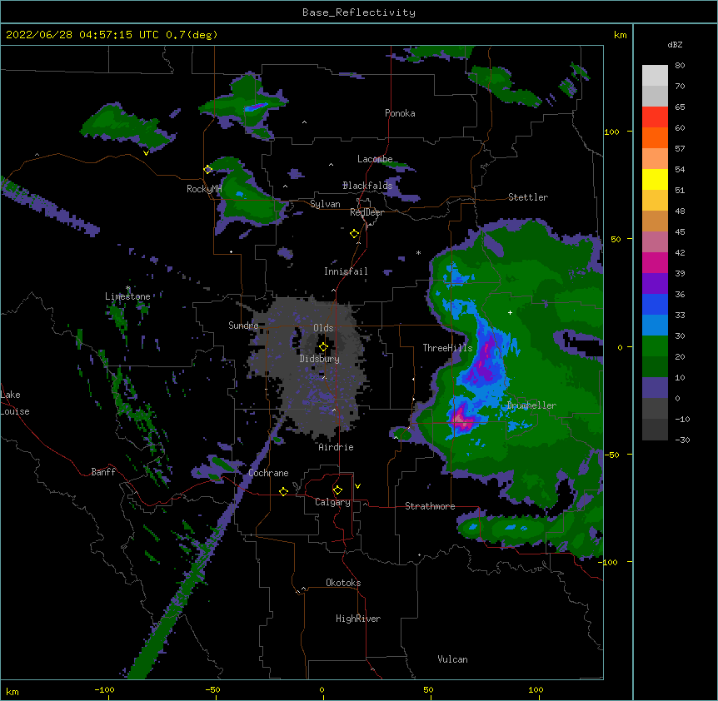Pick the bright green 20-30 dBZ legend swatch
Screen dimensions: 718x701
coord(655,346)
